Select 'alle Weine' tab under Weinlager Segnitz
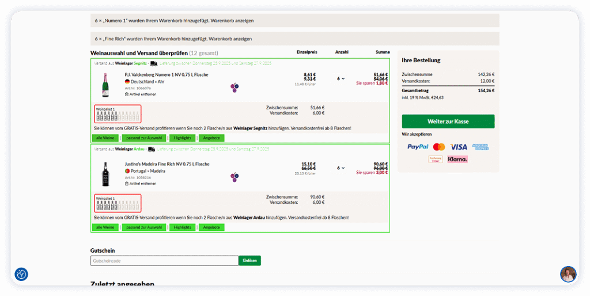 pos(105,138)
